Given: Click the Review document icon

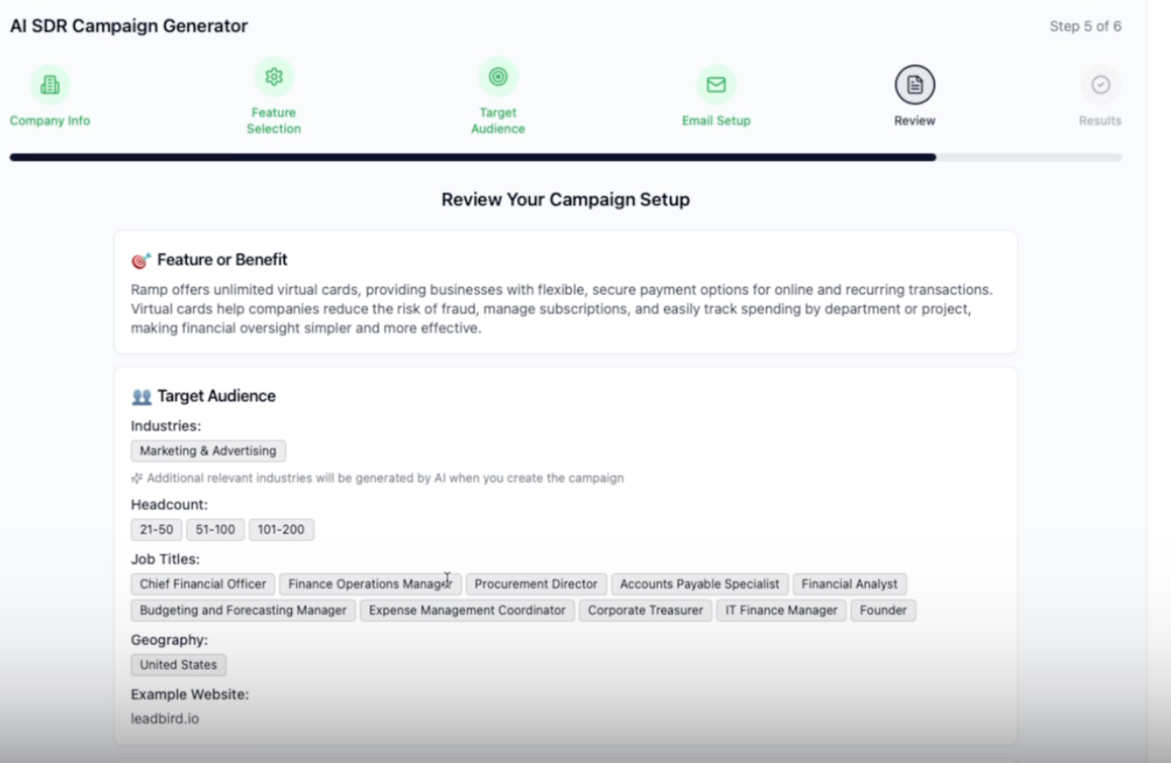Looking at the screenshot, I should pyautogui.click(x=914, y=85).
